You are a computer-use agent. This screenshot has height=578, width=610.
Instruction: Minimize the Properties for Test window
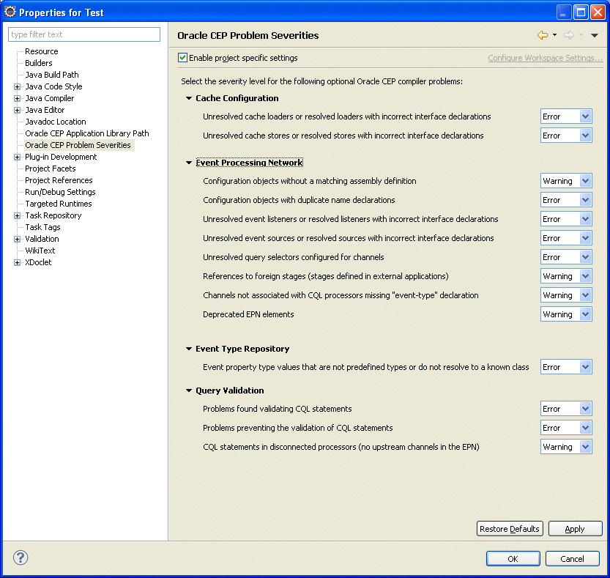[564, 12]
